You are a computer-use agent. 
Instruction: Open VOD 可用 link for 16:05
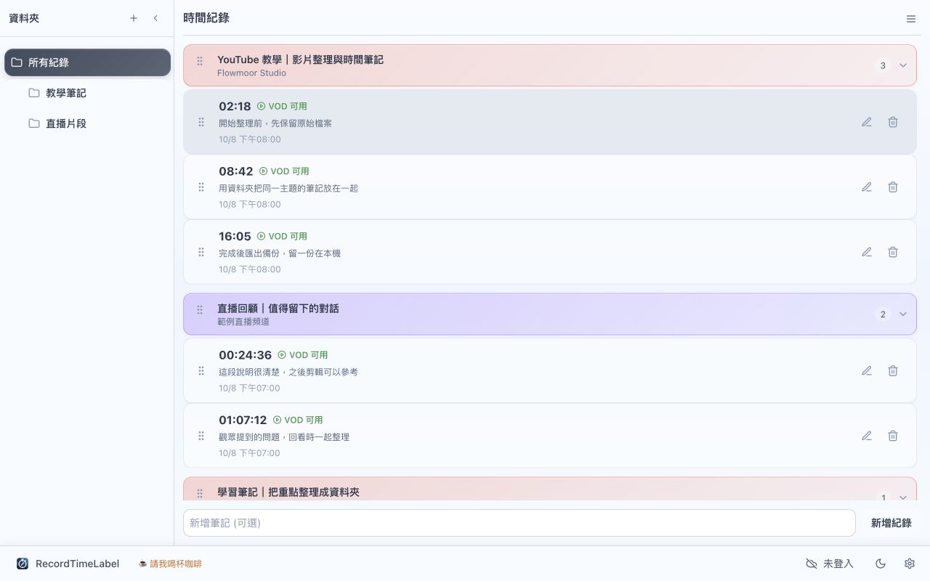(282, 236)
